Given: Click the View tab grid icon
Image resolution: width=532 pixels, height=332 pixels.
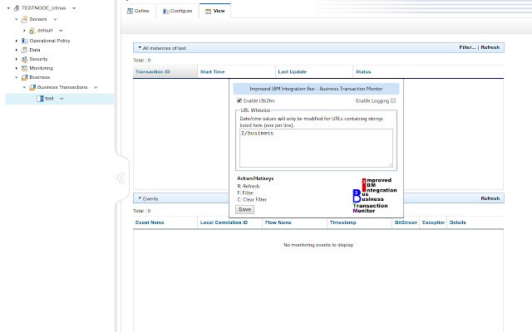Looking at the screenshot, I should click(x=209, y=11).
